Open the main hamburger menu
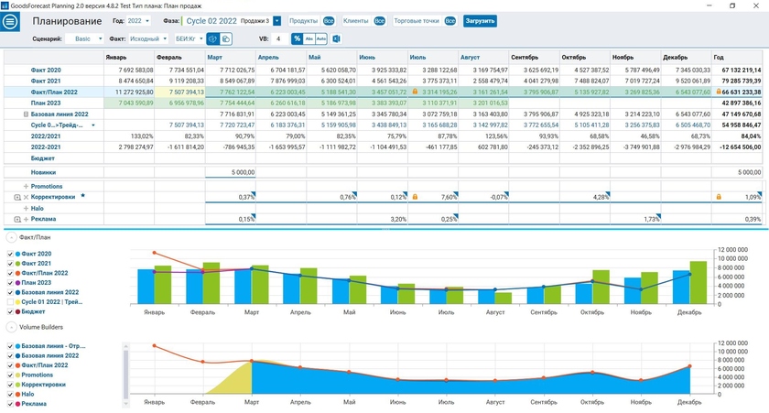The height and width of the screenshot is (413, 769). 12,20
